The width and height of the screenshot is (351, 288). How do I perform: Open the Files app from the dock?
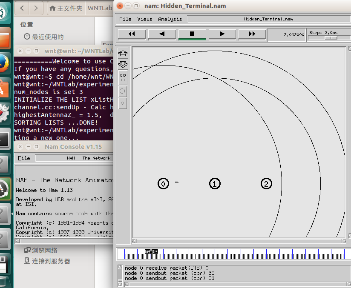5,38
